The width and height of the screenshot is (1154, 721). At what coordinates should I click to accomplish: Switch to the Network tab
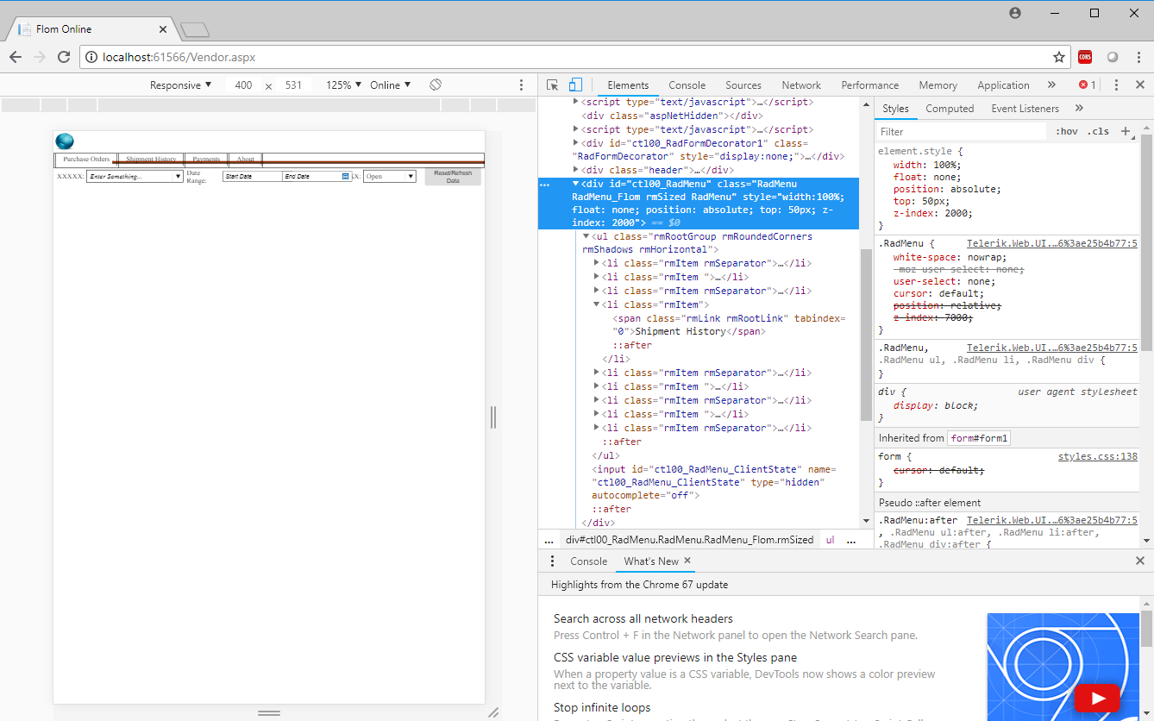click(x=801, y=85)
